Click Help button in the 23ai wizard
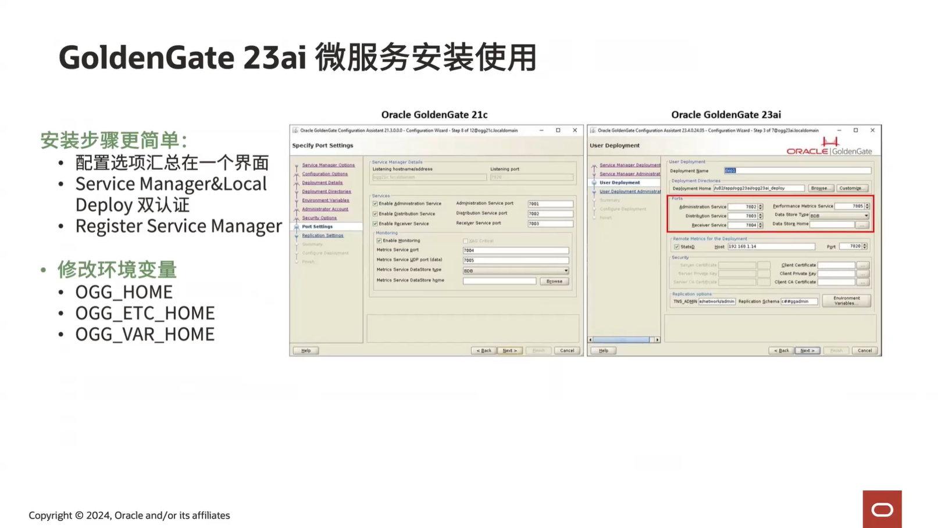Screen dimensions: 938x528 coord(604,351)
